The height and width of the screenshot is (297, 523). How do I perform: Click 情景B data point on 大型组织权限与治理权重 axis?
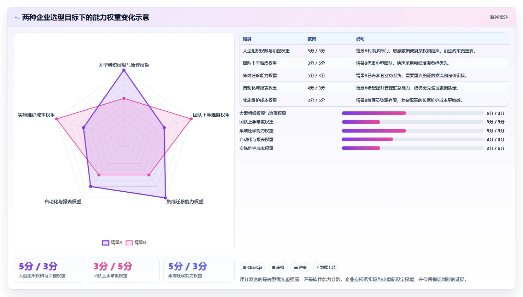pyautogui.click(x=124, y=98)
